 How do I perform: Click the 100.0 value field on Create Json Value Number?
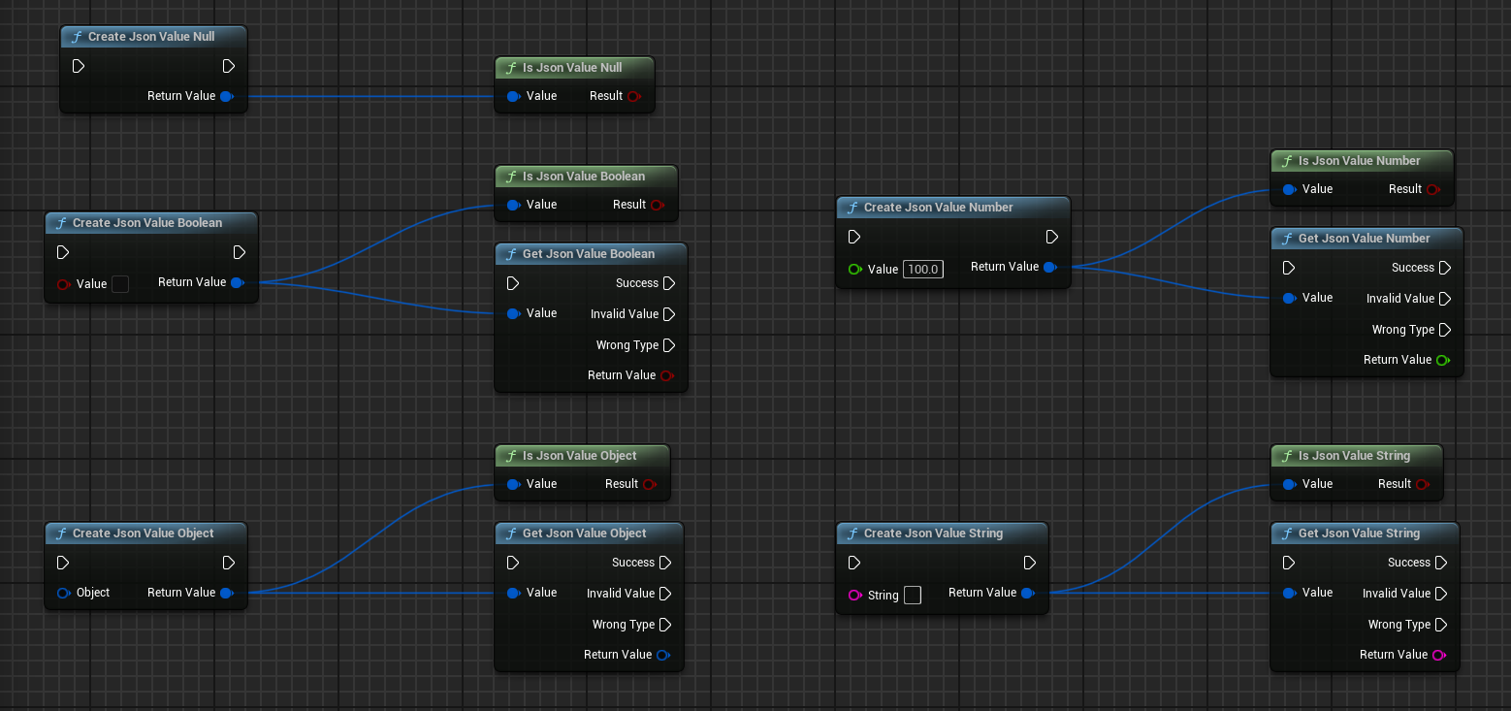tap(922, 269)
